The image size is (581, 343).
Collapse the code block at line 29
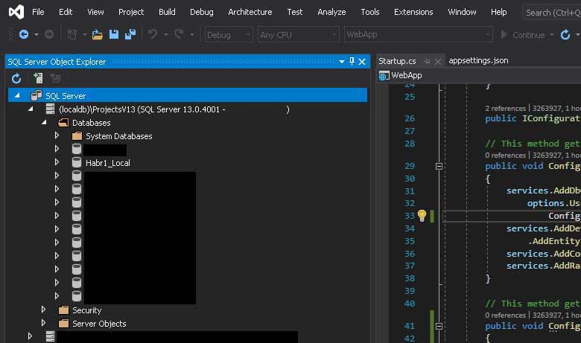pyautogui.click(x=439, y=166)
